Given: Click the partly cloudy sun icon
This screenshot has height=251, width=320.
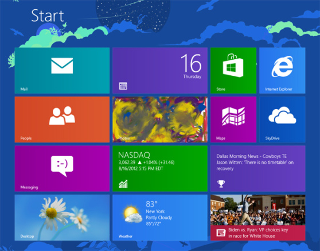Looking at the screenshot, I should [133, 214].
